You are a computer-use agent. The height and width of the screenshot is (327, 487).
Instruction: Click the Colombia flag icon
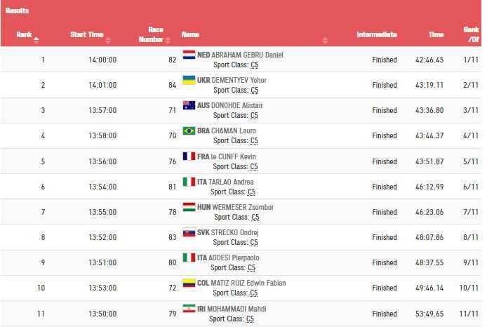(x=189, y=283)
